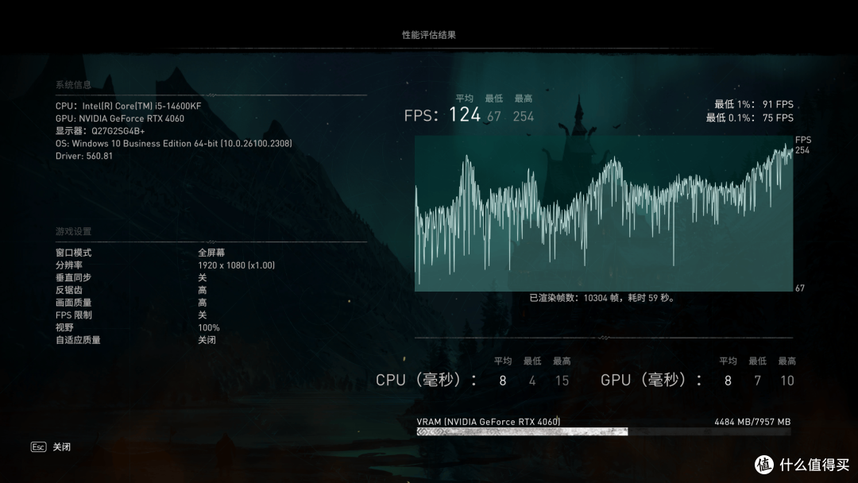Click the OS: Windows 10 Business Edition line
This screenshot has width=858, height=483.
(x=173, y=144)
